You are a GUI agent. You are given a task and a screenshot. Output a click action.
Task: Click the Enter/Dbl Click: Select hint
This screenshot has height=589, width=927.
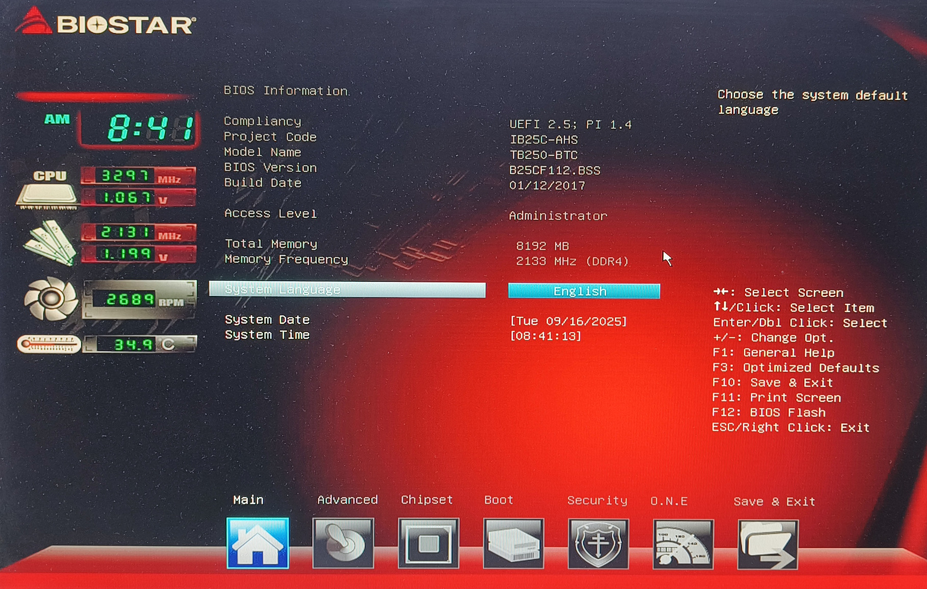pos(800,323)
